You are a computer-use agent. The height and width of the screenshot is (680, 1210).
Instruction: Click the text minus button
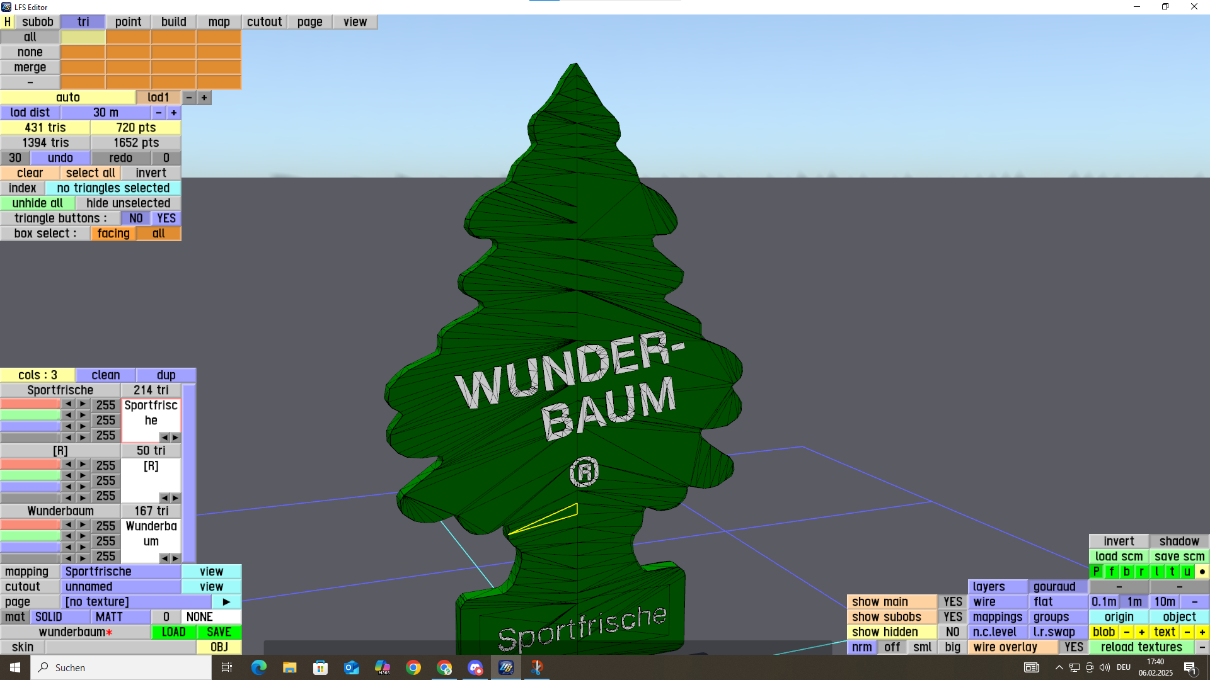pyautogui.click(x=1187, y=632)
